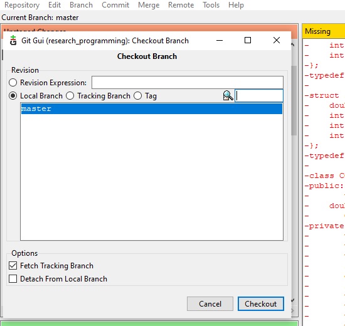Click the branch filter search field
This screenshot has height=326, width=345.
[259, 96]
